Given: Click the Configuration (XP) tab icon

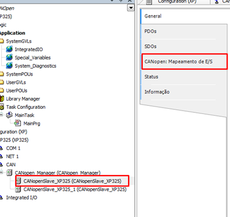Looking at the screenshot, I should coord(149,2).
